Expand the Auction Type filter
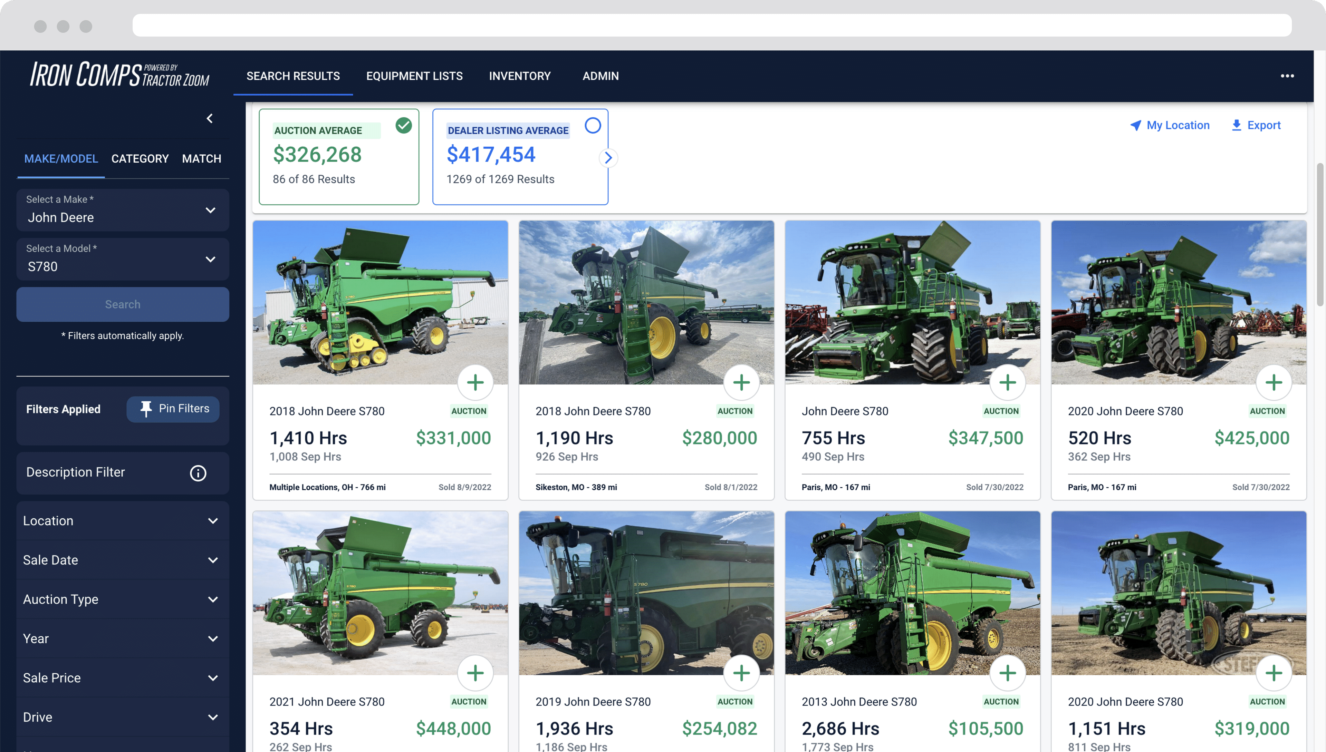Screen dimensions: 1326x752 coord(123,599)
